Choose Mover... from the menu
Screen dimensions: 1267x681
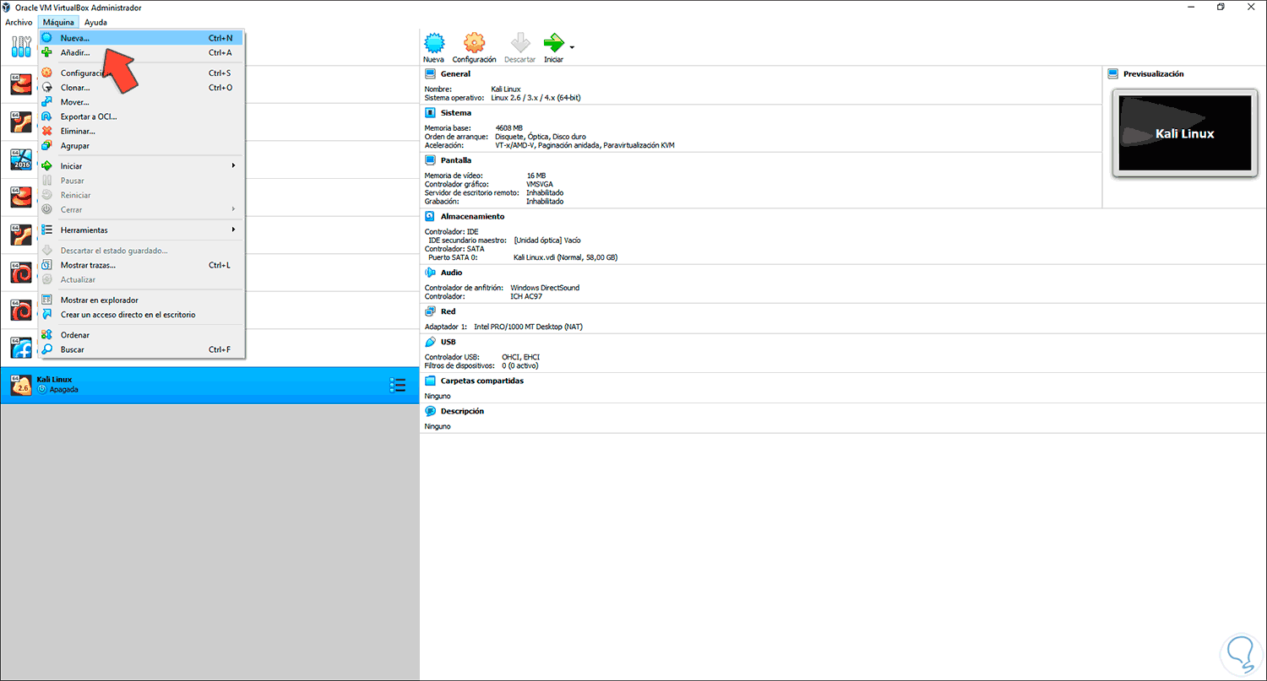coord(141,102)
